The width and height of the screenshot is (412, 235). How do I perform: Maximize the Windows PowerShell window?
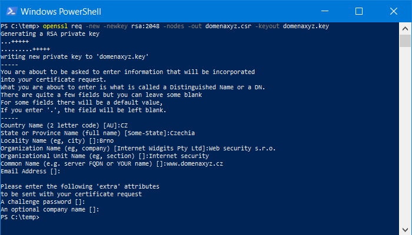click(x=359, y=11)
